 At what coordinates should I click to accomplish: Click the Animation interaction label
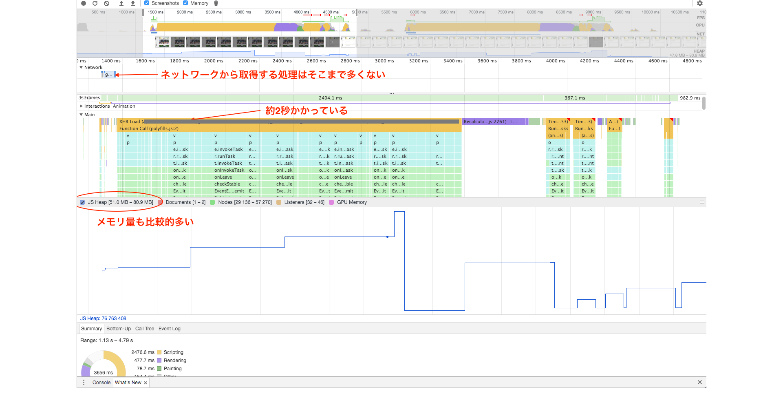coord(124,106)
